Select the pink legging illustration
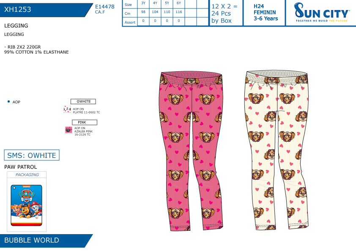This screenshot has height=251, width=356. coord(191,151)
